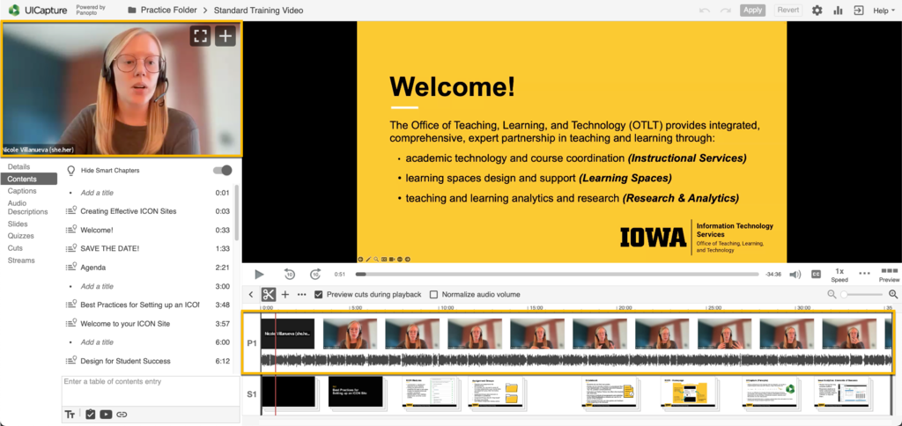Click the plus icon beside the scissors

pos(285,294)
